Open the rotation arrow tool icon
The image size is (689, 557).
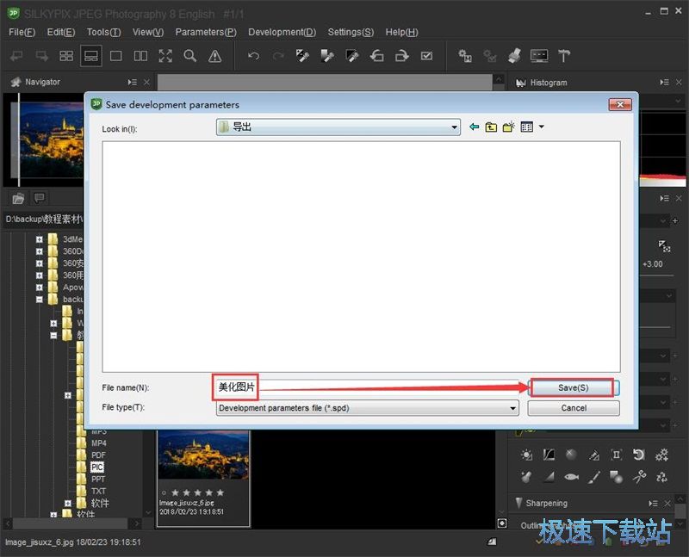click(x=638, y=455)
